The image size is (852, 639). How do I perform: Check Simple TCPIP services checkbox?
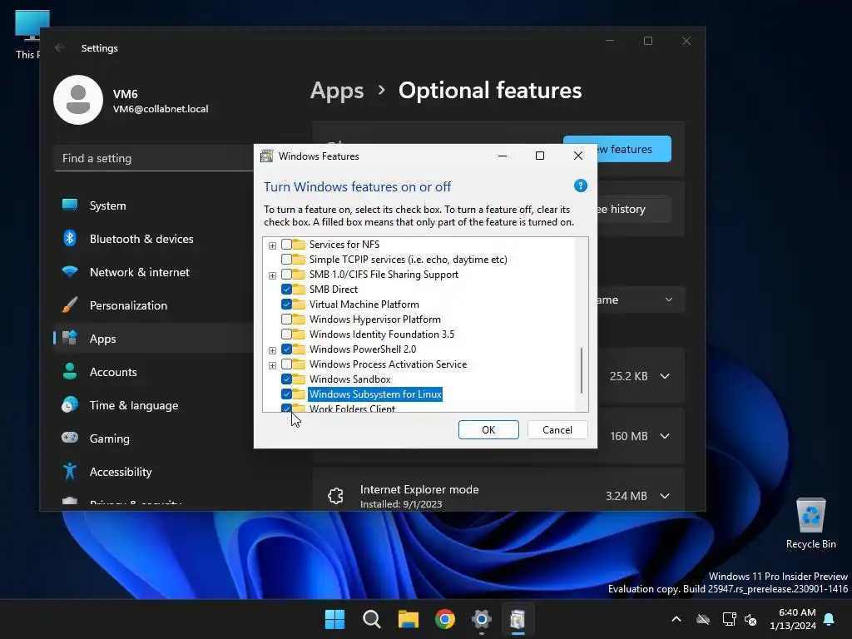(x=286, y=260)
